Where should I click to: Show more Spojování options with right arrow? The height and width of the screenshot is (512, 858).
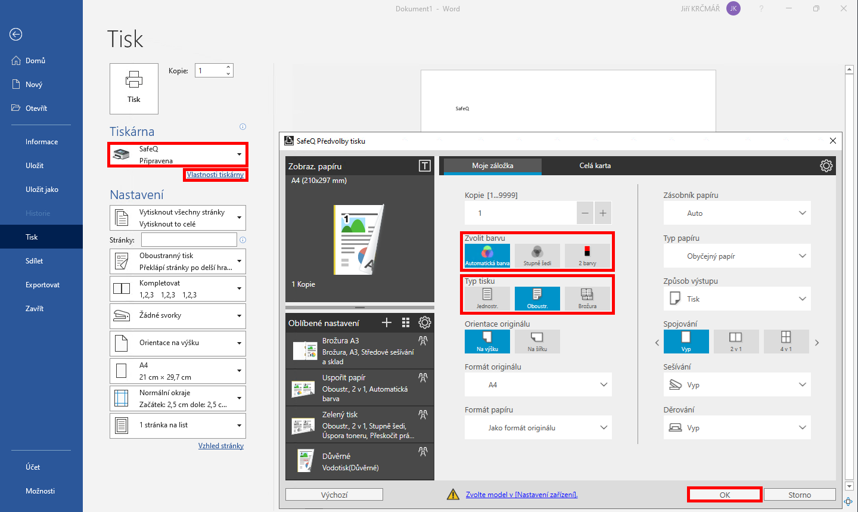pos(817,343)
